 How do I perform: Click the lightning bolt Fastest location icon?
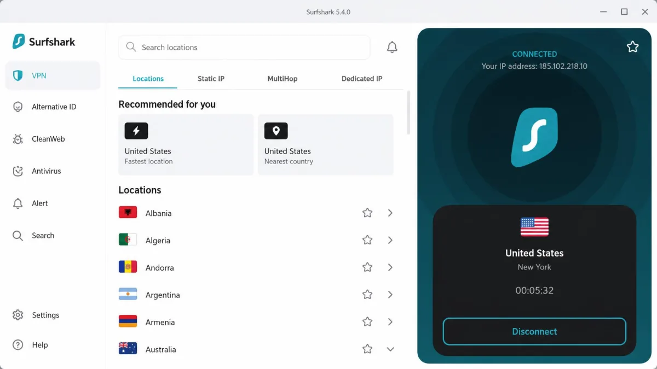click(136, 131)
